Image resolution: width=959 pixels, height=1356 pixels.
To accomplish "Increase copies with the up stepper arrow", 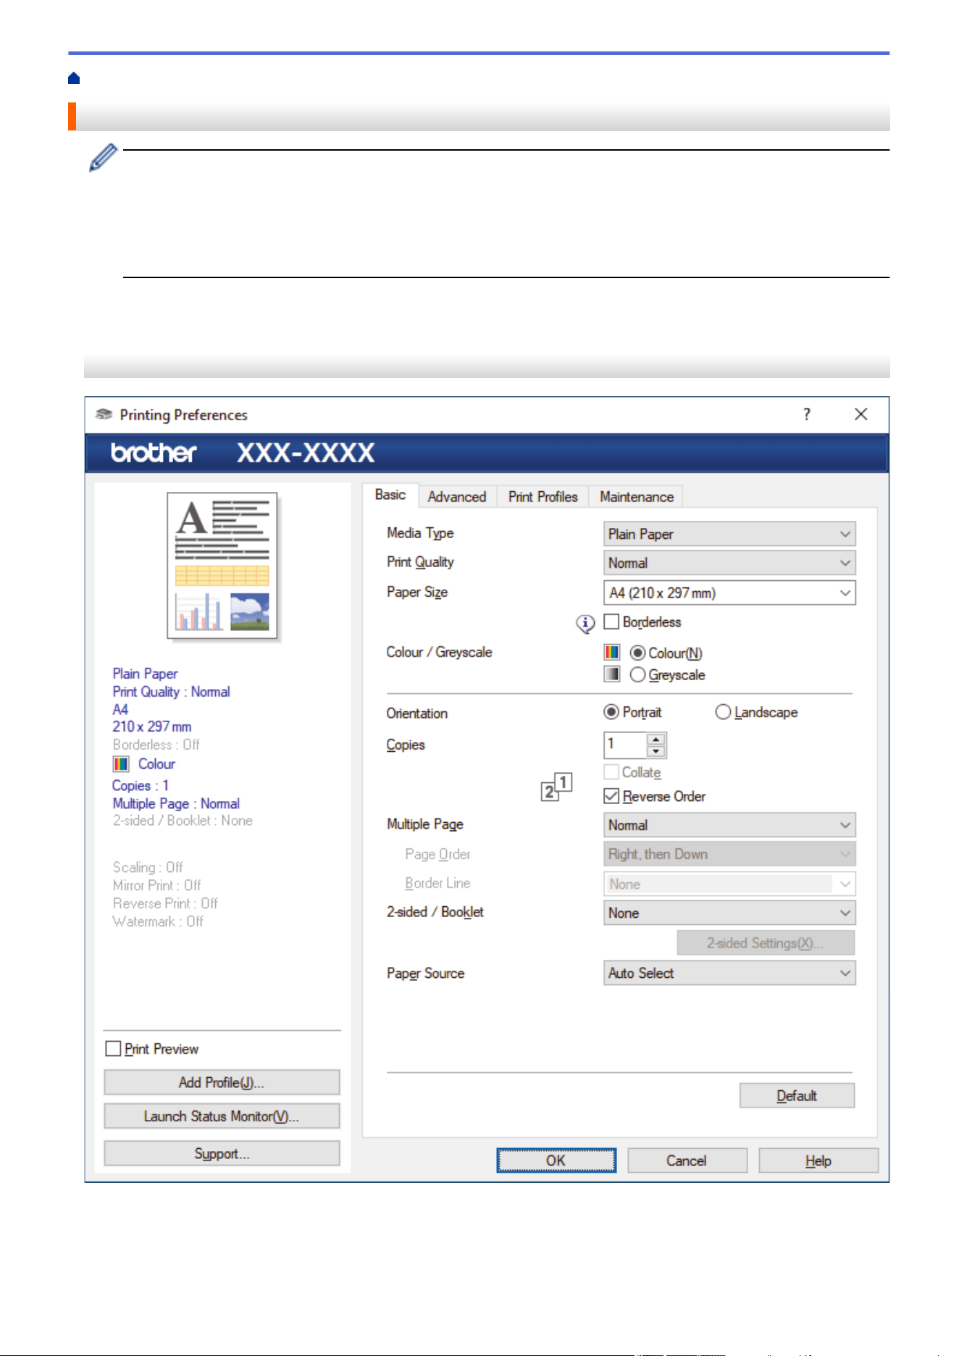I will coord(656,740).
